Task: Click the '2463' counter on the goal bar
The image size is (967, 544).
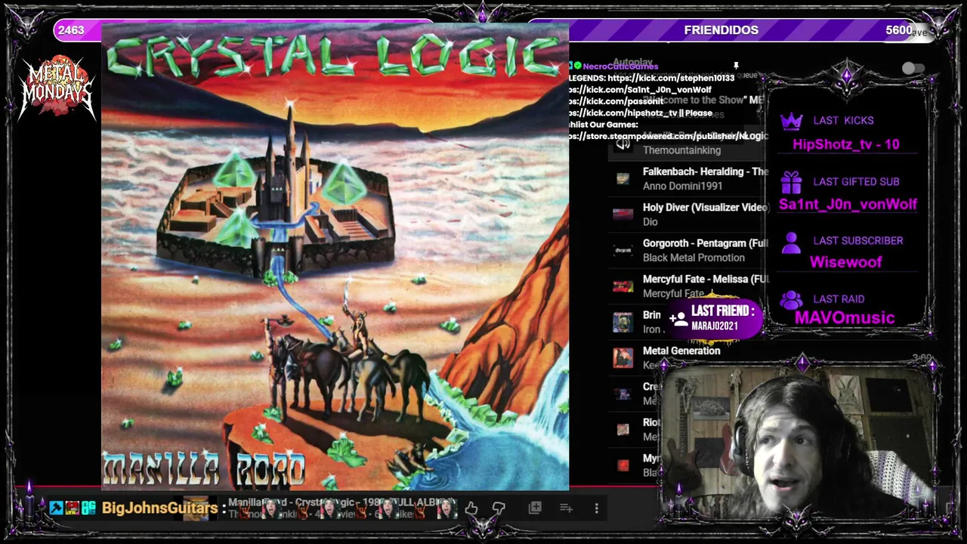Action: point(71,30)
